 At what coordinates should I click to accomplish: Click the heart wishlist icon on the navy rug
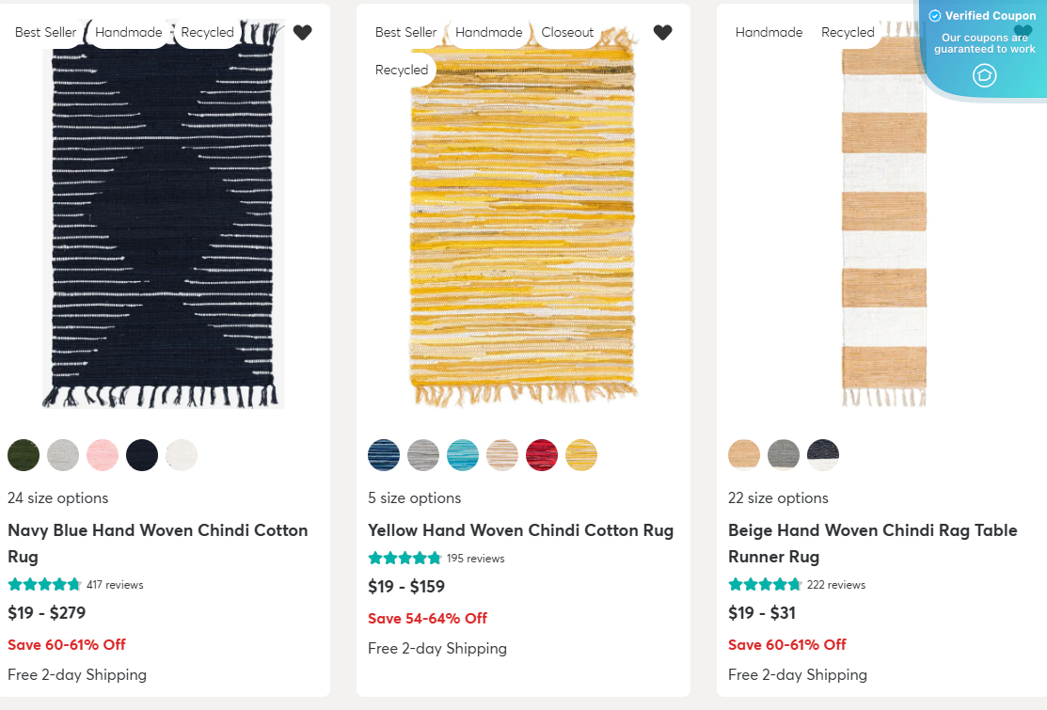click(303, 32)
